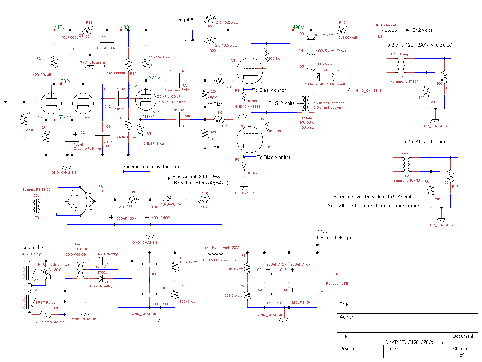Click the '1 sec, delay' label
The image size is (482, 362).
[31, 247]
